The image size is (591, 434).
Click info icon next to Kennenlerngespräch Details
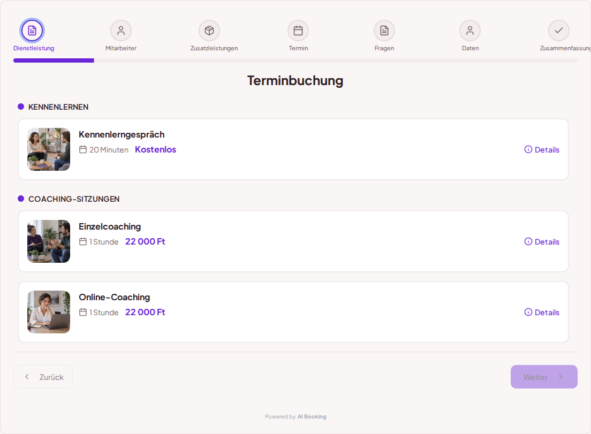click(528, 149)
